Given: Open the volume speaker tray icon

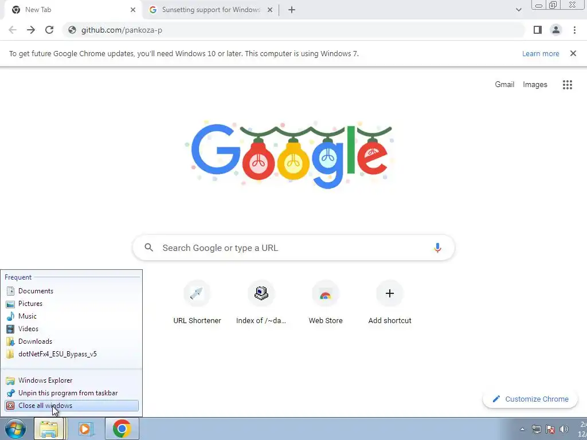Looking at the screenshot, I should 564,429.
